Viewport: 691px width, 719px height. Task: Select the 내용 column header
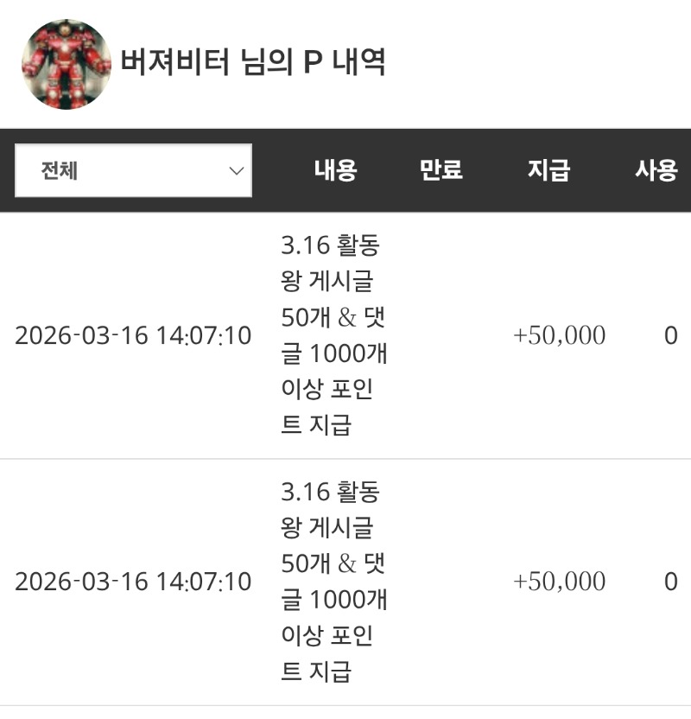335,170
